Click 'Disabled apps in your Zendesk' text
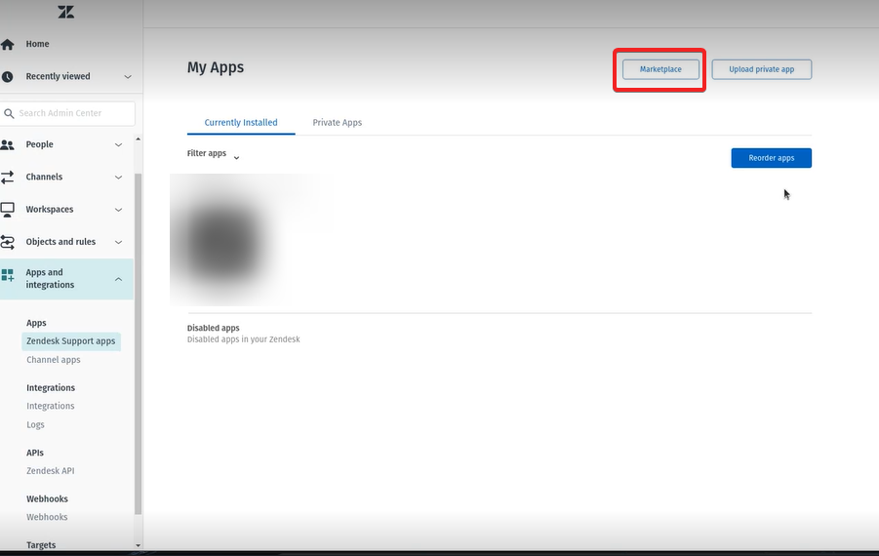 click(243, 339)
